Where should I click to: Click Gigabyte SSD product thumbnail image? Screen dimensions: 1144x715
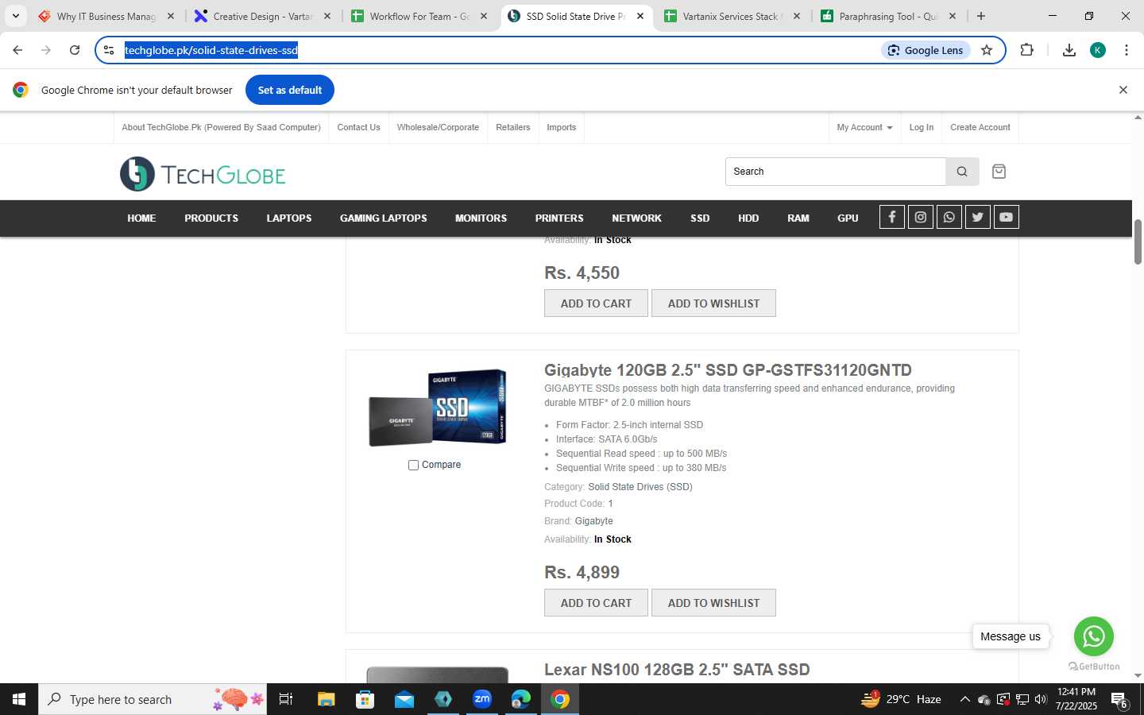438,408
